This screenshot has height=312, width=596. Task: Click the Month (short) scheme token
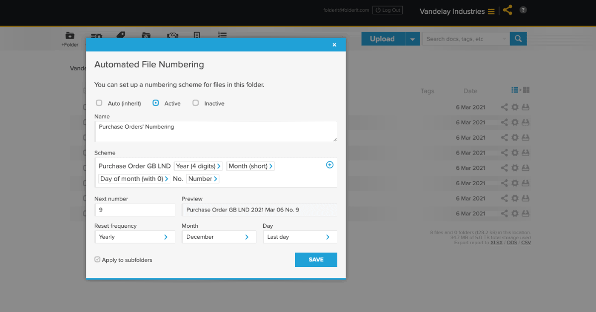(x=250, y=166)
